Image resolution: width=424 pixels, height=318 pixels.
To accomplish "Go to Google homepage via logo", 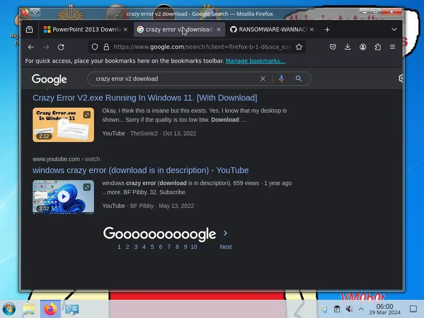I will (49, 79).
